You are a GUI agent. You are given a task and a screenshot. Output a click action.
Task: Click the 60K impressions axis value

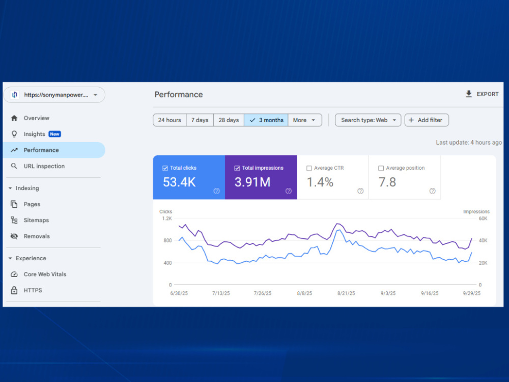(483, 219)
